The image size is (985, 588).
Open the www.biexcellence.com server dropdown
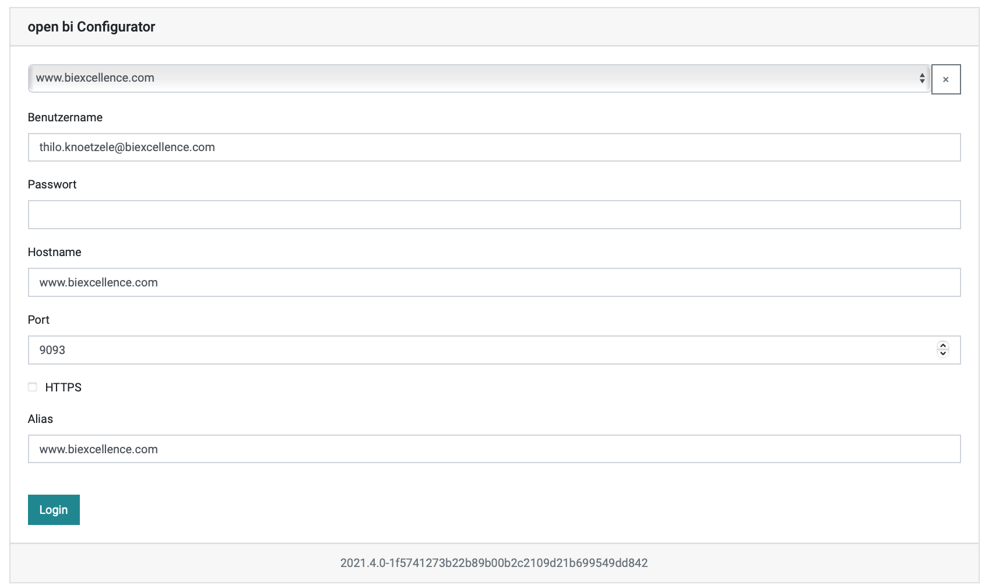[479, 78]
